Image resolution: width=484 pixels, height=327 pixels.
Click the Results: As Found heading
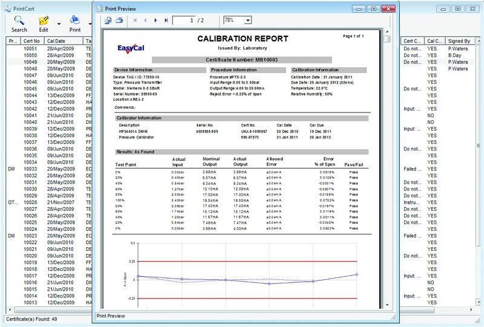tap(241, 152)
